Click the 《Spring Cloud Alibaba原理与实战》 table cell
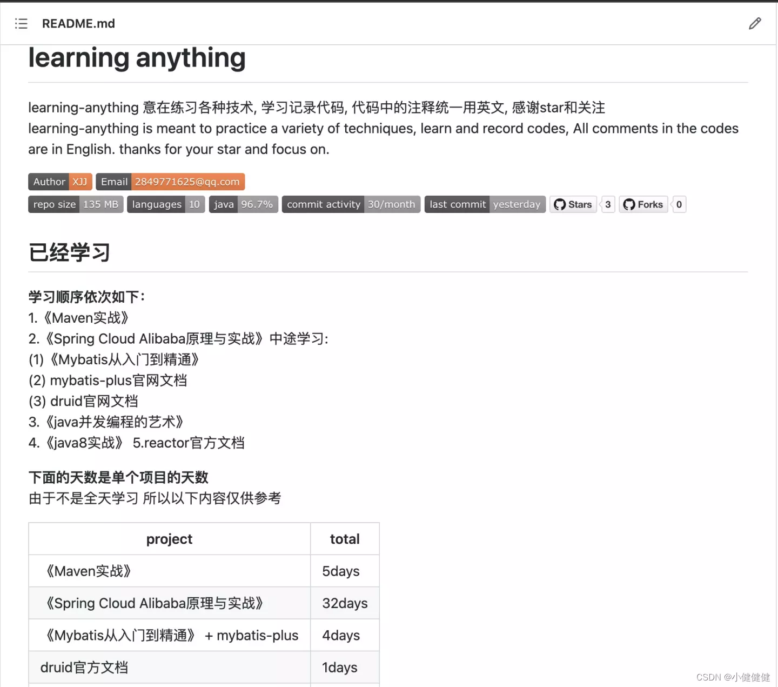Viewport: 778px width, 687px height. [169, 603]
